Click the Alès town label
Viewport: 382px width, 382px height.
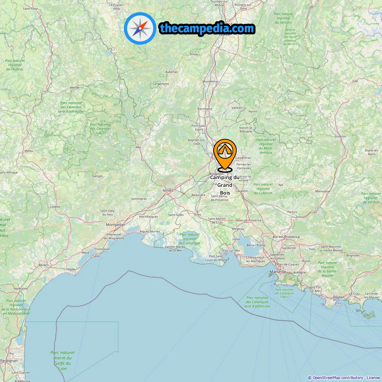(138, 147)
